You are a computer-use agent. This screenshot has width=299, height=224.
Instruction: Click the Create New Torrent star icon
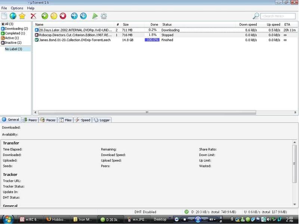coord(22,16)
